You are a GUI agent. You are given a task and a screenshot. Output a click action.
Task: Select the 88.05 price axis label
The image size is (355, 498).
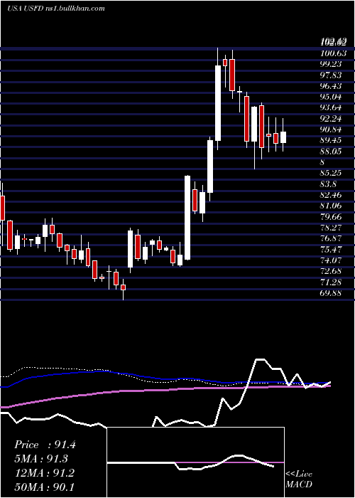(331, 151)
